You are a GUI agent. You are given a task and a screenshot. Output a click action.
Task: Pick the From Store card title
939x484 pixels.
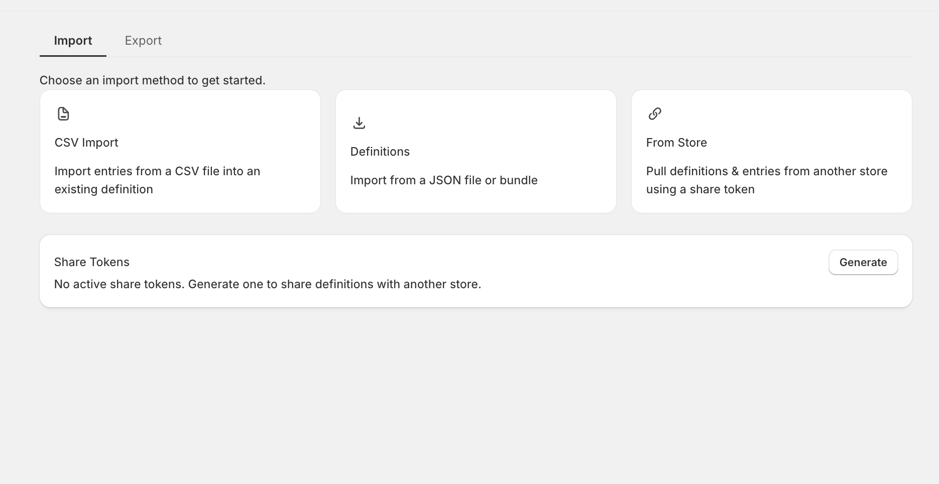[676, 143]
